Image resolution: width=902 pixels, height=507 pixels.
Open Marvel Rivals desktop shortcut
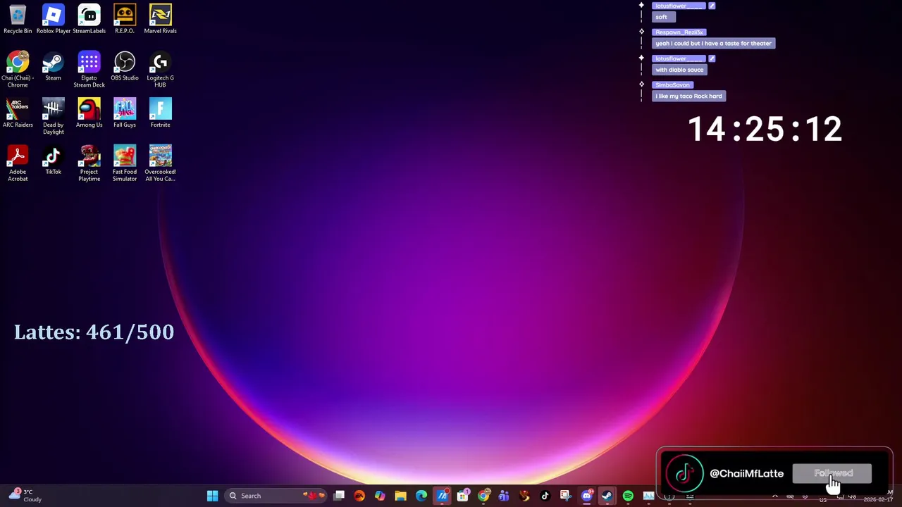pyautogui.click(x=160, y=19)
